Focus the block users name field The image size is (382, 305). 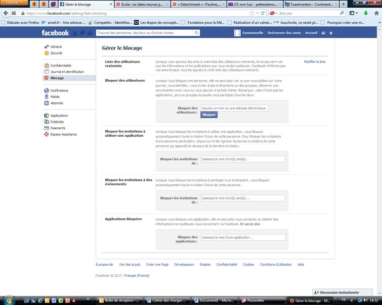(x=234, y=108)
